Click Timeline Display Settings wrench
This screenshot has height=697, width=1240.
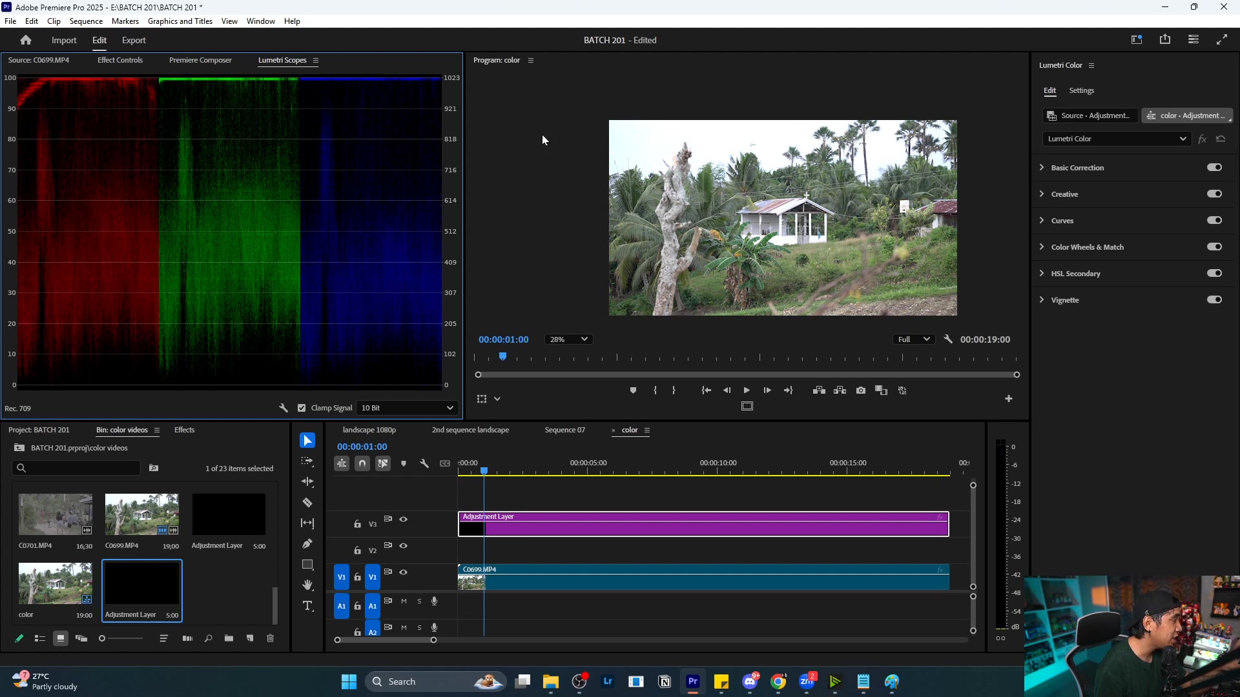(x=424, y=463)
